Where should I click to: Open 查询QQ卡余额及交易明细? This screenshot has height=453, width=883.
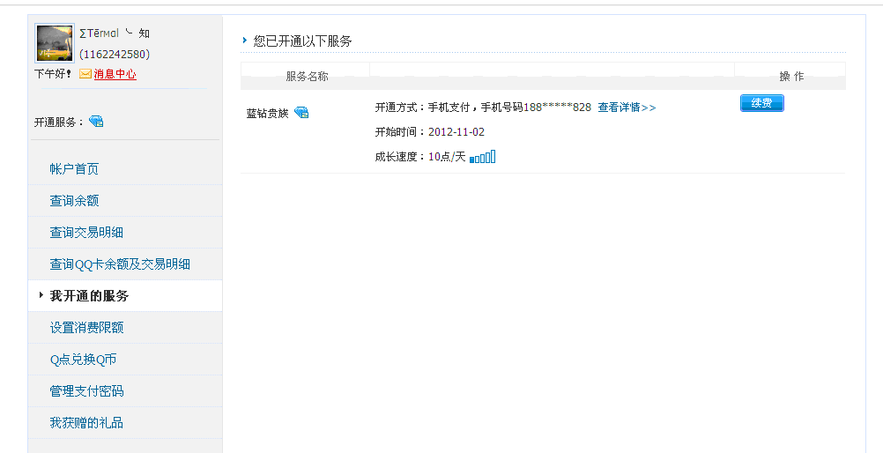(x=120, y=264)
